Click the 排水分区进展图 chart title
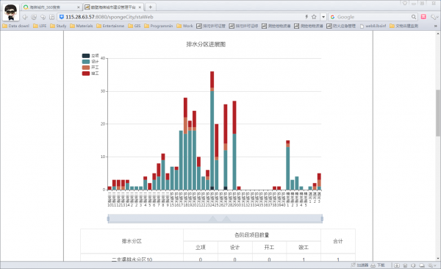This screenshot has height=269, width=441. 206,44
